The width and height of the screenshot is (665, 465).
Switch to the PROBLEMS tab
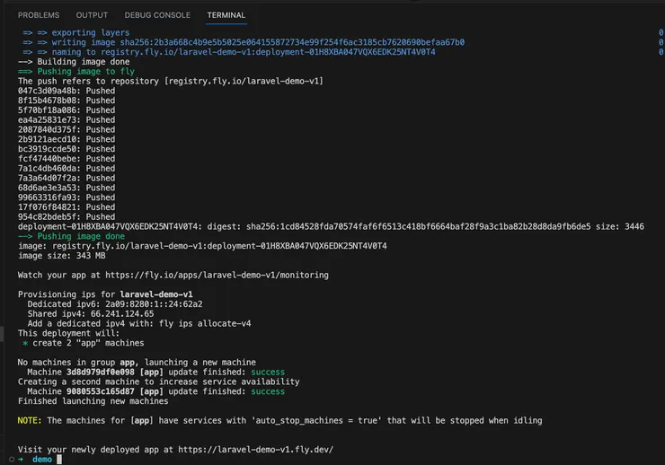[39, 15]
